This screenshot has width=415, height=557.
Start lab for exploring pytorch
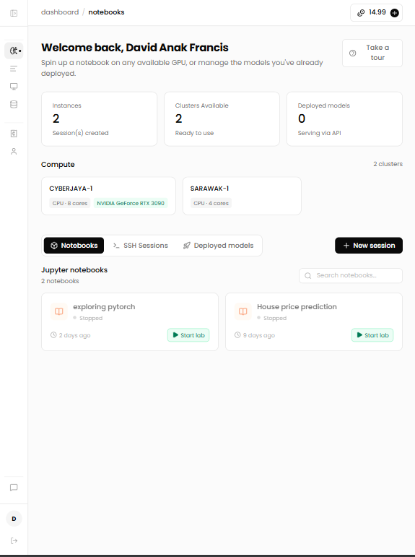188,335
